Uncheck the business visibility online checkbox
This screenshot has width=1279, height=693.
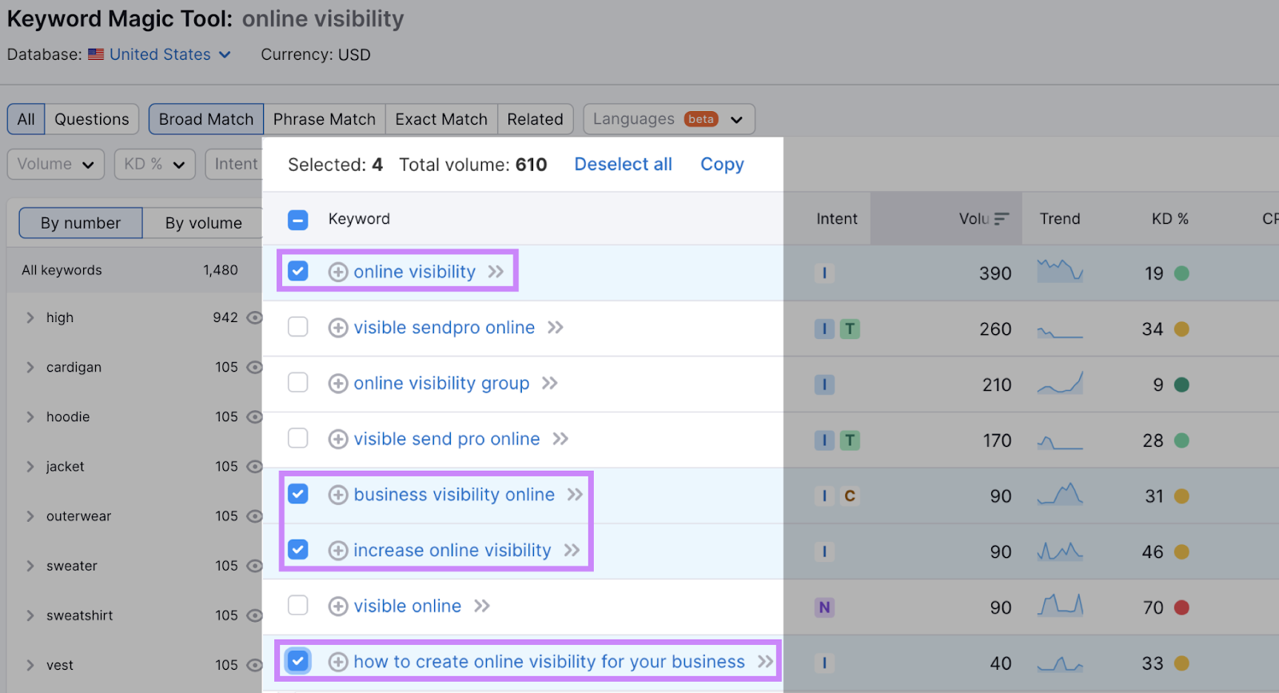[x=298, y=494]
